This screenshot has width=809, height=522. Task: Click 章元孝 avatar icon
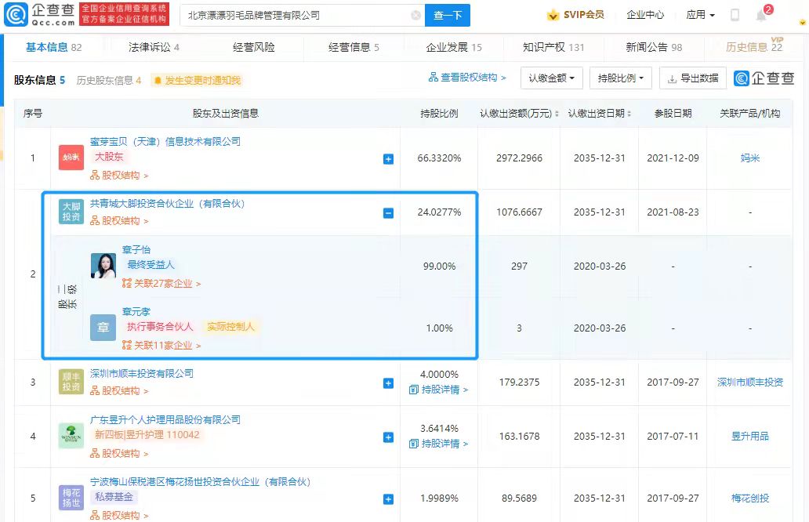[x=103, y=328]
